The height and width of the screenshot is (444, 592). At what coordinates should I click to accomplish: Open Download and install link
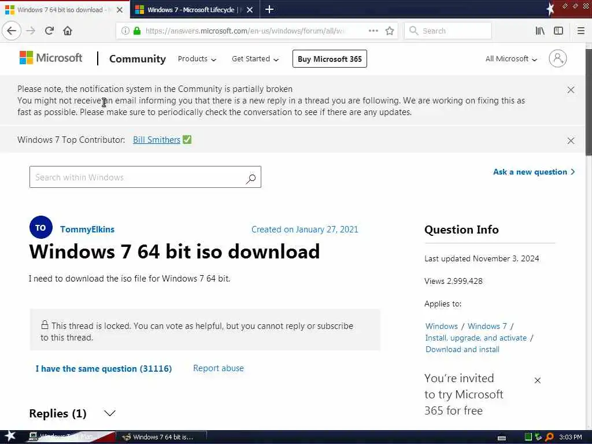[462, 350]
